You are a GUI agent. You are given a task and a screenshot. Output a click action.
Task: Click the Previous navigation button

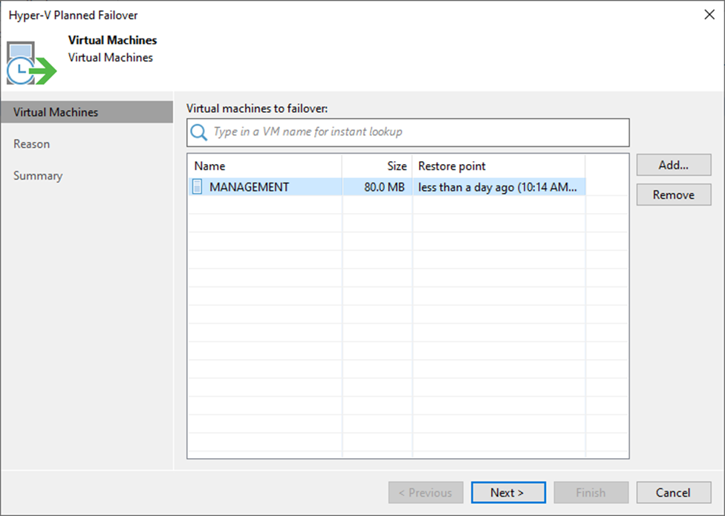point(426,493)
